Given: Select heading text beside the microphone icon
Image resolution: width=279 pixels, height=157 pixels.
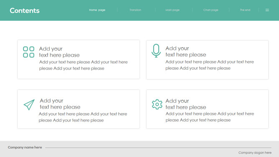Looking at the screenshot, I should [x=186, y=51].
